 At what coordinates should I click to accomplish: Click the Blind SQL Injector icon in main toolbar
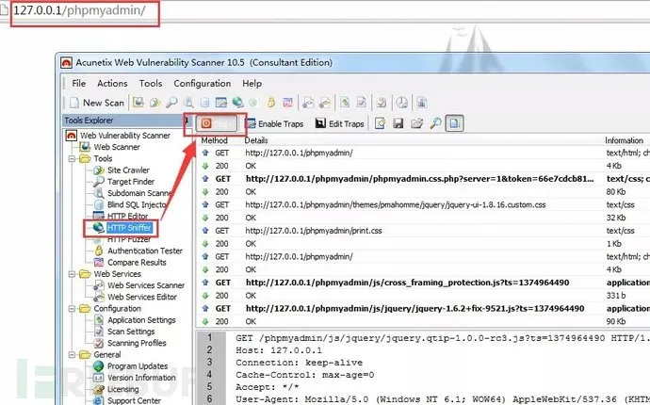tap(204, 103)
